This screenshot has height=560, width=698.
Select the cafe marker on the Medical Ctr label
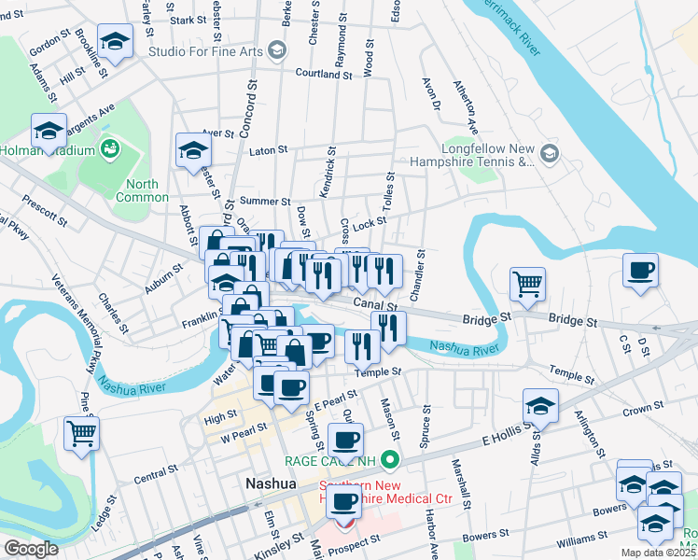coord(343,502)
